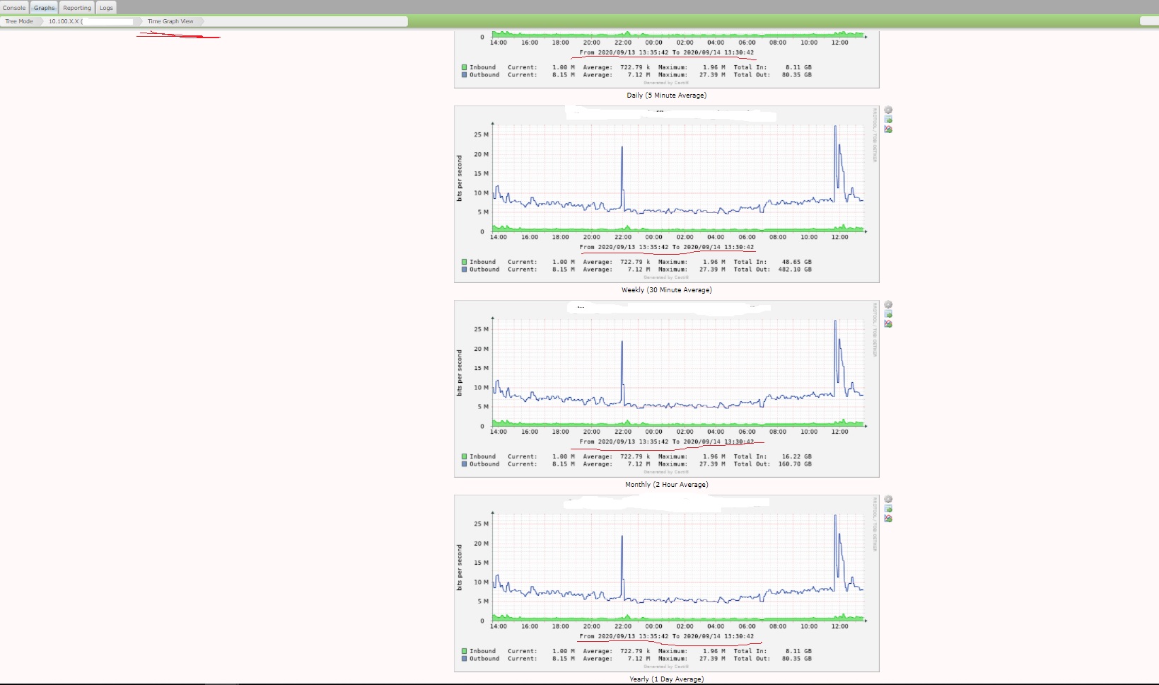Click the CSV export icon next to the Monthly graph
Screen dimensions: 1159x685
(888, 313)
